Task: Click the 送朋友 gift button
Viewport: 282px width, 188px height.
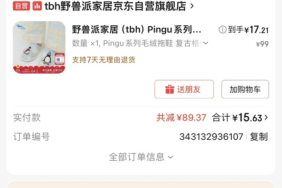Action: (184, 89)
